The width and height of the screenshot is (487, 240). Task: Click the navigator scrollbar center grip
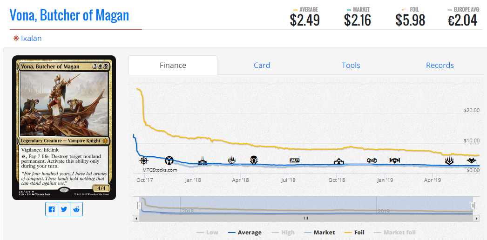306,218
